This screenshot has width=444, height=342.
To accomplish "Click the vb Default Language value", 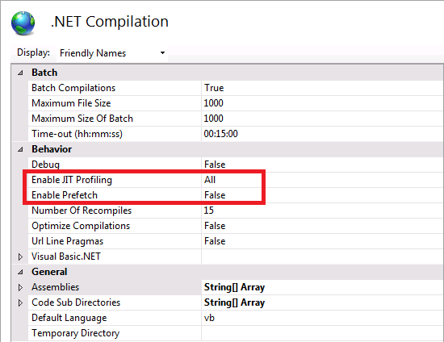I will (x=209, y=318).
